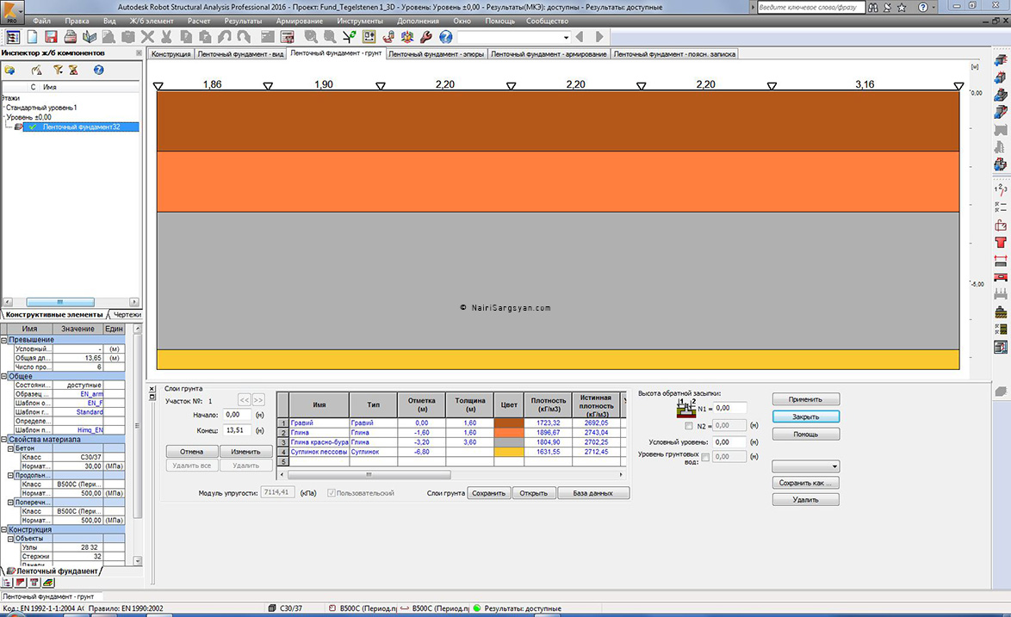The image size is (1011, 617).
Task: Click the filter funnel icon in inspector
Action: point(58,70)
